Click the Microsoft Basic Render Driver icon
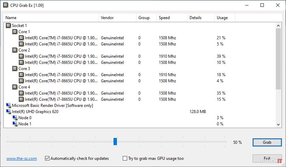 [x=9, y=106]
